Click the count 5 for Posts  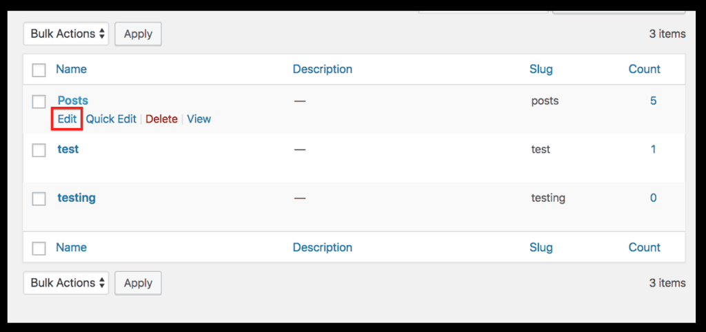[653, 101]
